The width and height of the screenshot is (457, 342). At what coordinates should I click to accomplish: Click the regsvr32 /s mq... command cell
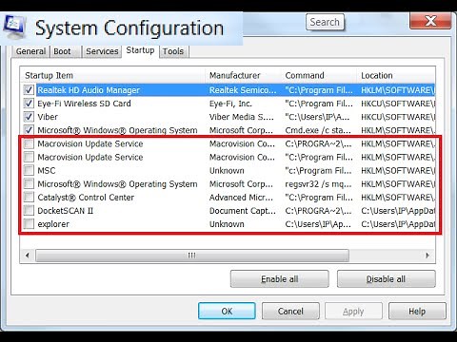[318, 184]
